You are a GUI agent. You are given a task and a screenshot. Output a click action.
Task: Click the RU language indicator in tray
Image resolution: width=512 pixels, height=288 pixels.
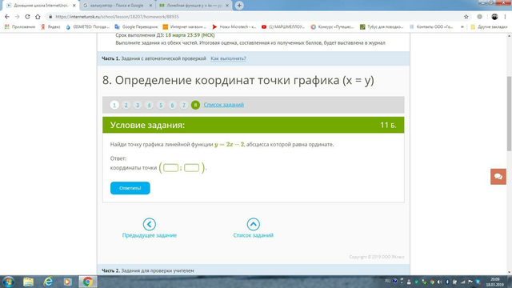[x=387, y=281]
